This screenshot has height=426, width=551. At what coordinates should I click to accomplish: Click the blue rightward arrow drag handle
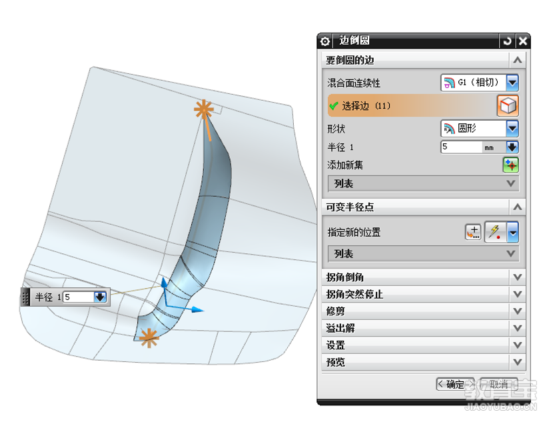(197, 309)
